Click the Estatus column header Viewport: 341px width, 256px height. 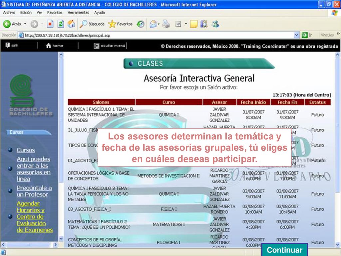[x=317, y=102]
